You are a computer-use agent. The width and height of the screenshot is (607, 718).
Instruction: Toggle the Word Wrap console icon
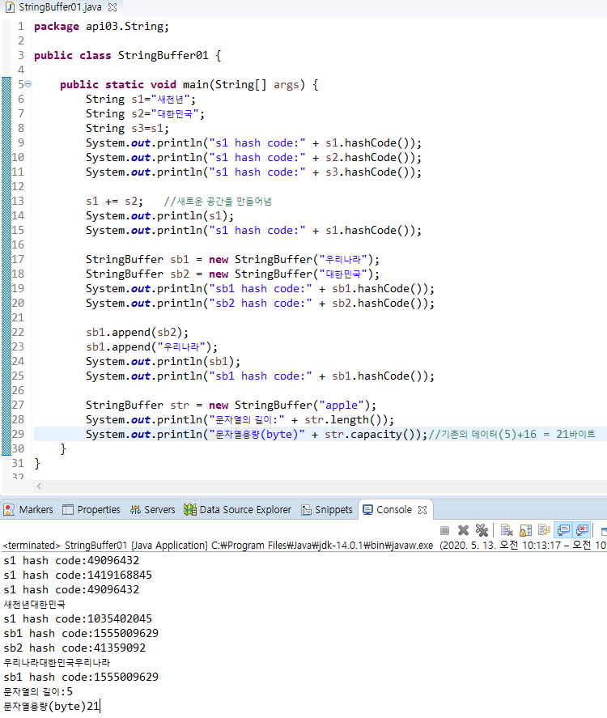(x=544, y=530)
